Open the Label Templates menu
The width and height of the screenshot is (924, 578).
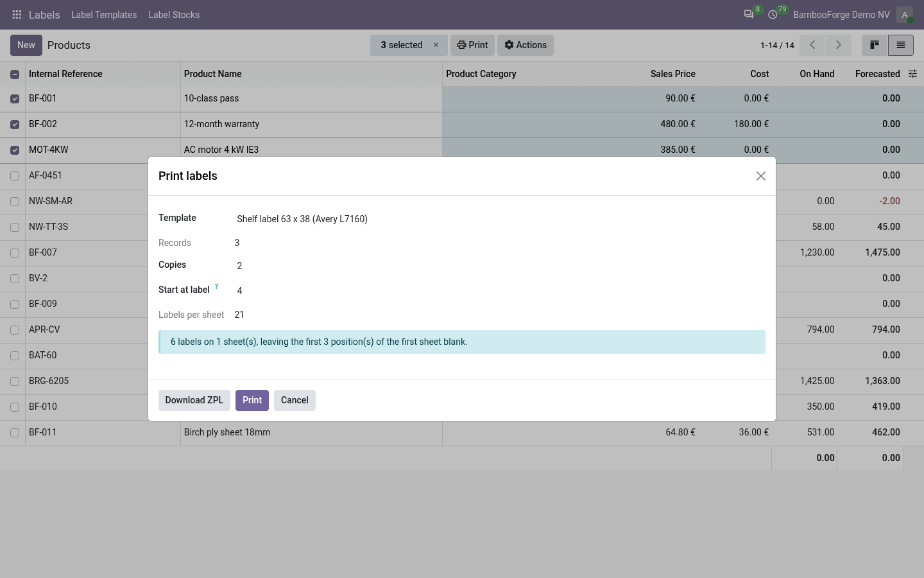(104, 15)
